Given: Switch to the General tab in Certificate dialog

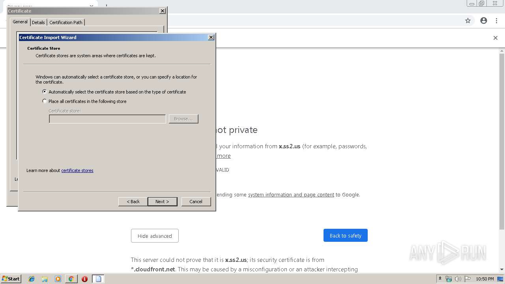Looking at the screenshot, I should [x=20, y=22].
